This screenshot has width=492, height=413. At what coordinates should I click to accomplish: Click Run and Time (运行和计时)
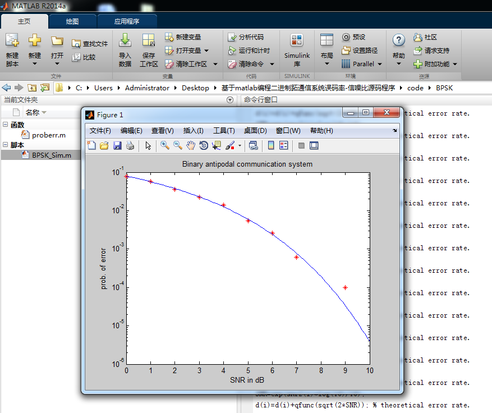coord(249,51)
